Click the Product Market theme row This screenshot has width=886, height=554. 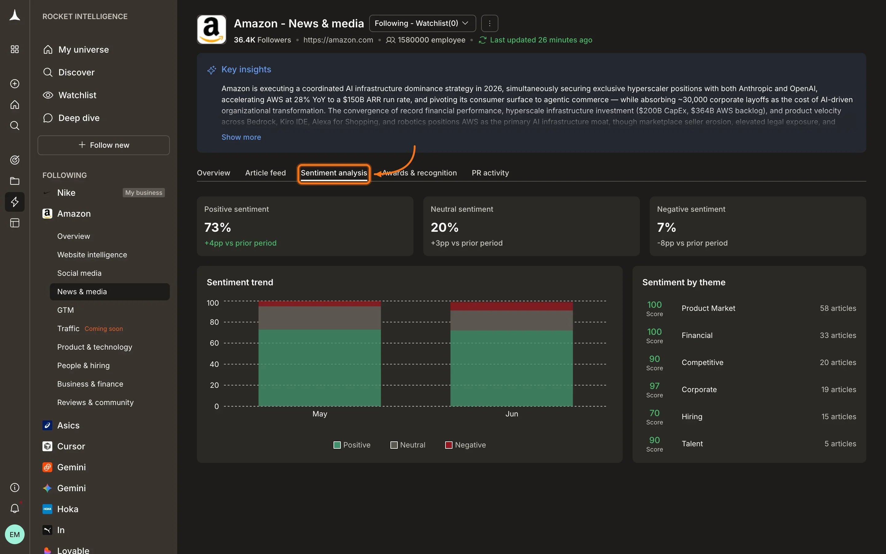coord(749,308)
